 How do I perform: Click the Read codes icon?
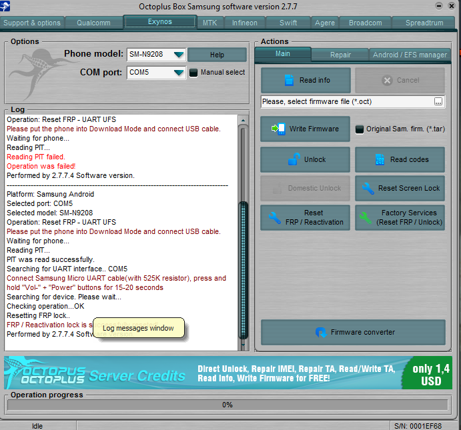coord(380,159)
